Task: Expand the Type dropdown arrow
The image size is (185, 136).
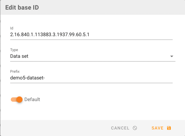Action: [x=172, y=57]
